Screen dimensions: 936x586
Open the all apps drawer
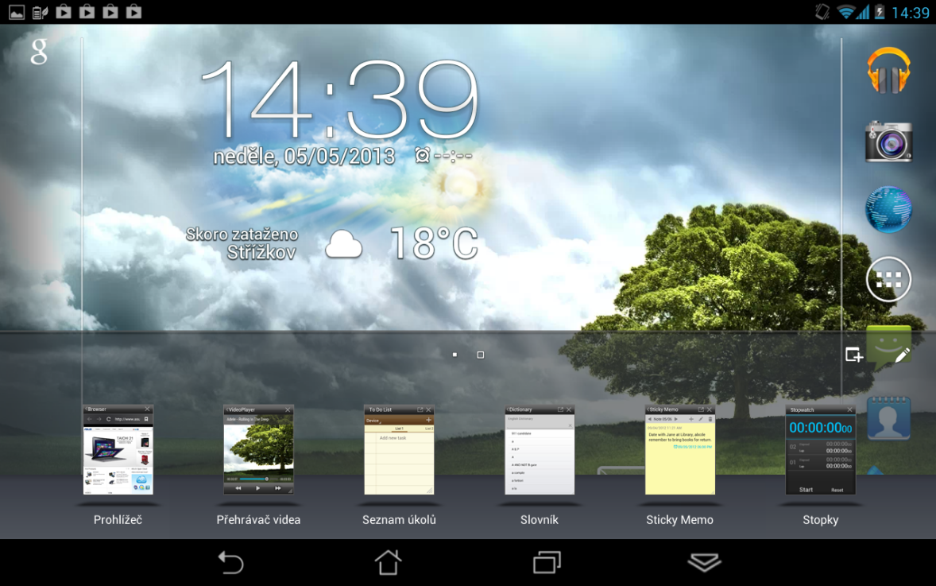[888, 279]
